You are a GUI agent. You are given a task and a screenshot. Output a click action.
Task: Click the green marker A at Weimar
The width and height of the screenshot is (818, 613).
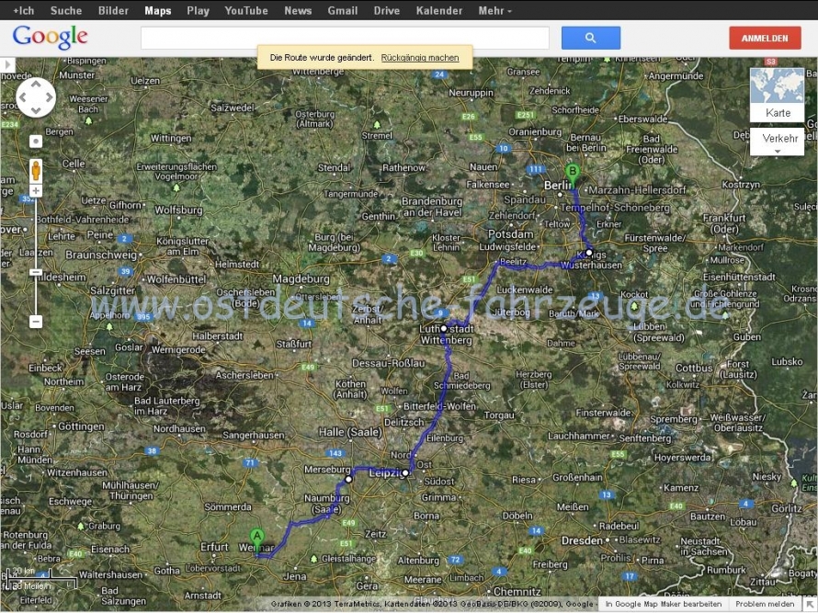[x=256, y=541]
